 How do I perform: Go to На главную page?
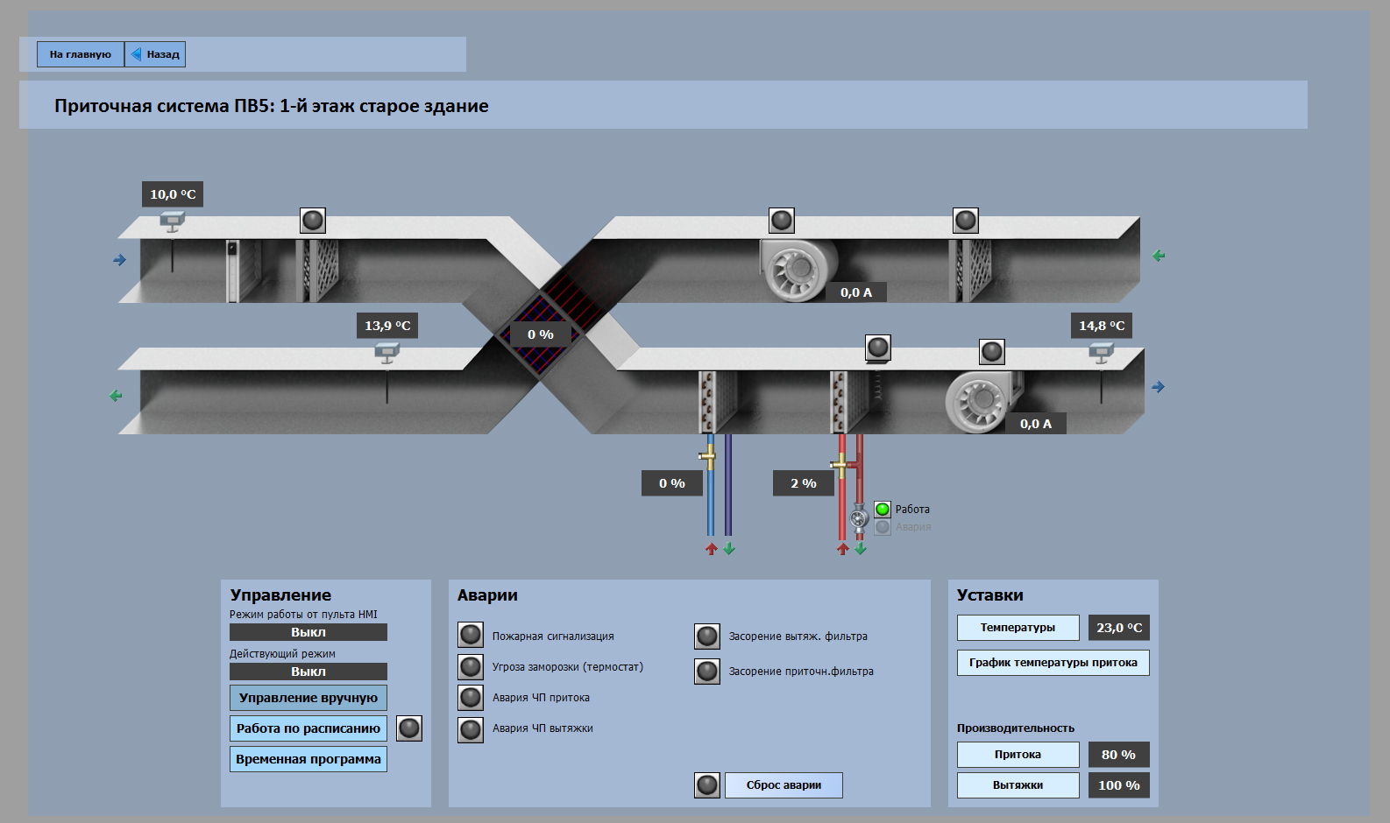81,54
